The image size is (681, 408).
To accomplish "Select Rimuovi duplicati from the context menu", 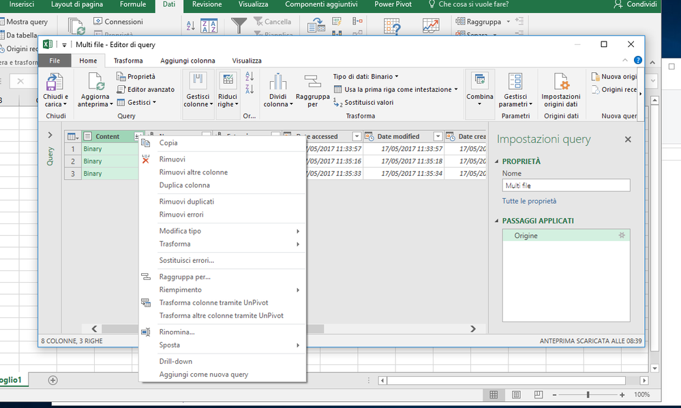I will coord(186,202).
